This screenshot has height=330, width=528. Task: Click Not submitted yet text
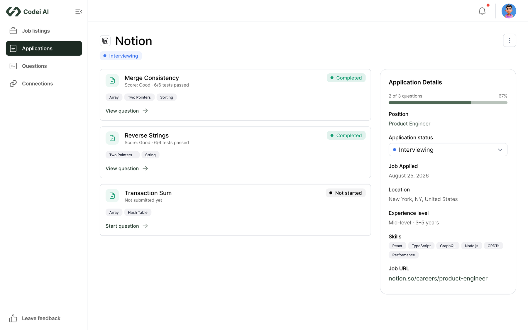[x=143, y=200]
